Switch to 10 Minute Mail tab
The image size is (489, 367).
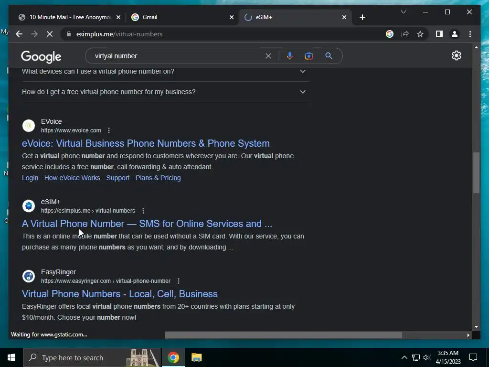[70, 17]
